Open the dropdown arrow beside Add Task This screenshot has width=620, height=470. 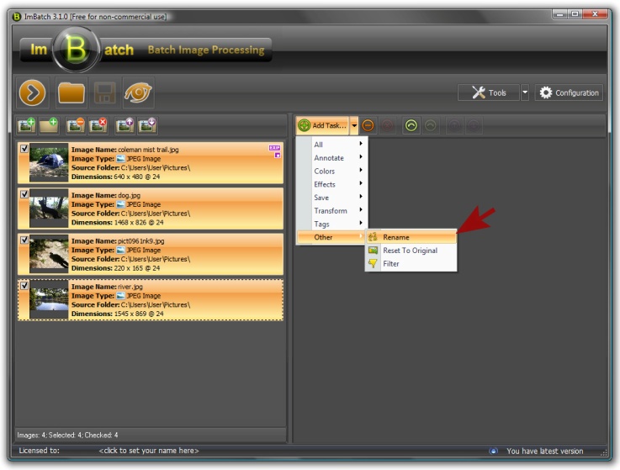354,125
